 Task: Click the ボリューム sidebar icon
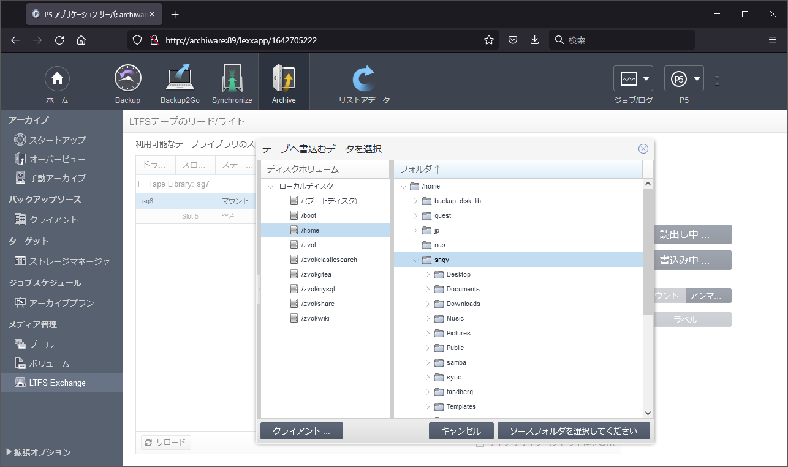[x=20, y=364]
